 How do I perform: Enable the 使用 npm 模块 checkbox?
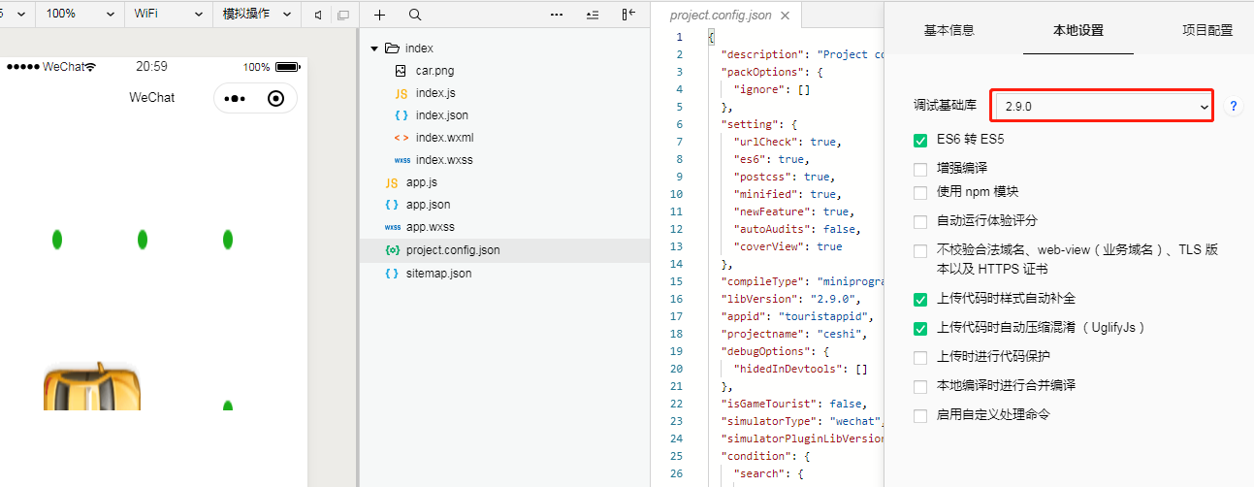tap(920, 192)
